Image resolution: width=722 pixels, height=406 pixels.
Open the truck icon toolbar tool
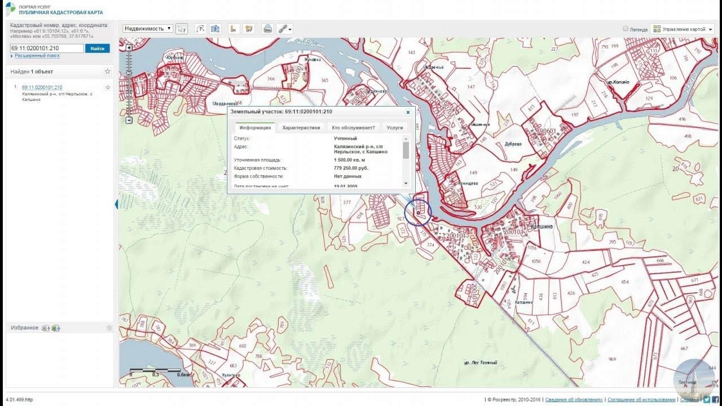click(x=249, y=29)
